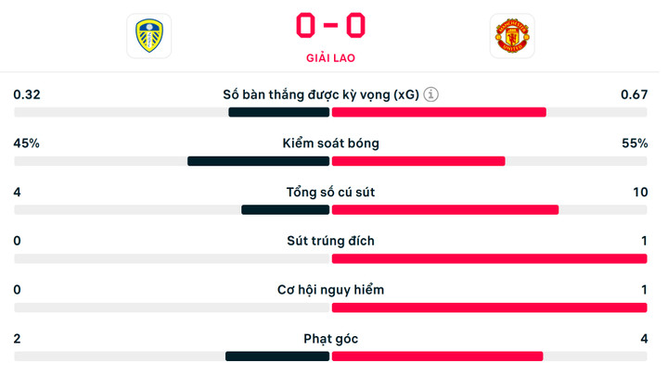
Task: Open the xG info icon
Action: pos(432,94)
